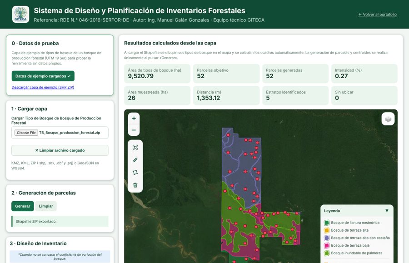Go back via Volver al portafolio
Screen dimensions: 409x263
(378, 15)
